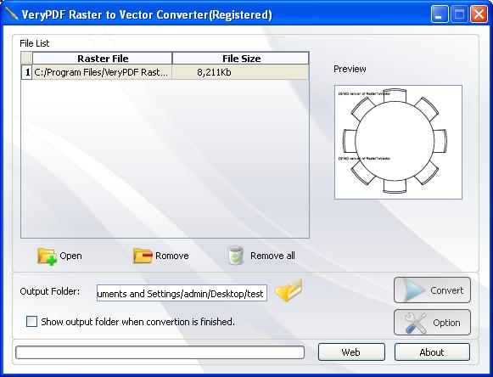This screenshot has height=377, width=493.
Task: Select the C:/Program Files/VeryPDF Rast... file cell
Action: click(x=102, y=72)
